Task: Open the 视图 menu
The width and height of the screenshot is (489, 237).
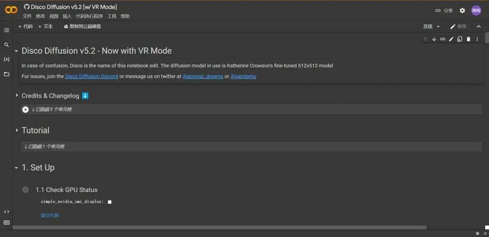Action: 54,16
